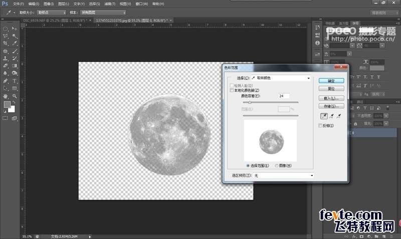Enable the 本地化颜色簇(Z) checkbox
The height and width of the screenshot is (239, 401).
(232, 90)
